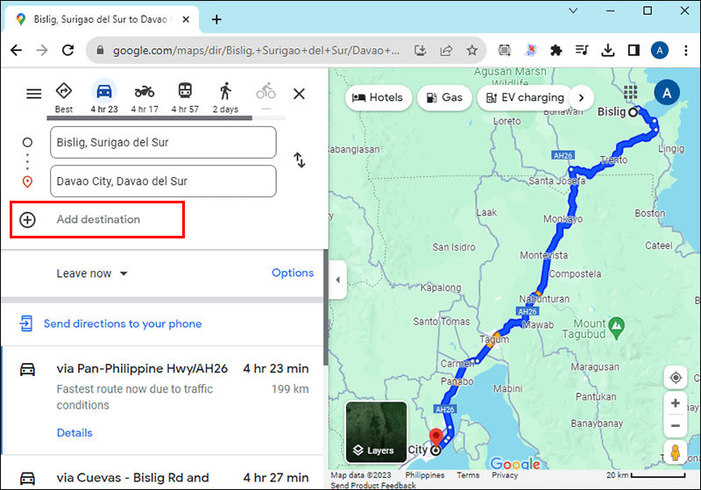This screenshot has width=701, height=490.
Task: Click the Monkayo label on map
Action: 563,219
